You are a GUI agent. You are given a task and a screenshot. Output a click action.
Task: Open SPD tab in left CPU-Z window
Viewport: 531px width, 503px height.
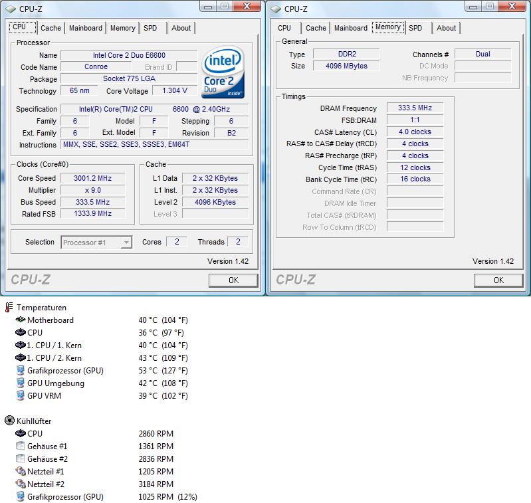[153, 28]
